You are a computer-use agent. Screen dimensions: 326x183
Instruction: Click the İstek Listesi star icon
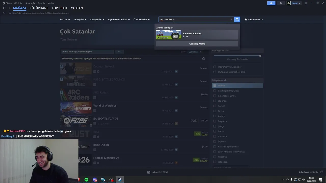[246, 20]
